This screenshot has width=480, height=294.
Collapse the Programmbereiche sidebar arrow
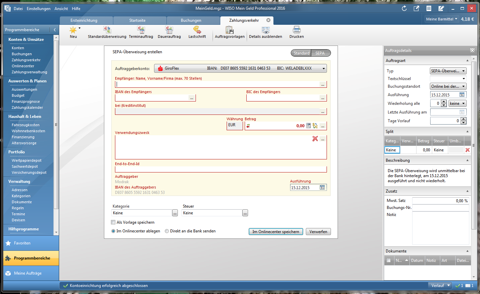[55, 30]
